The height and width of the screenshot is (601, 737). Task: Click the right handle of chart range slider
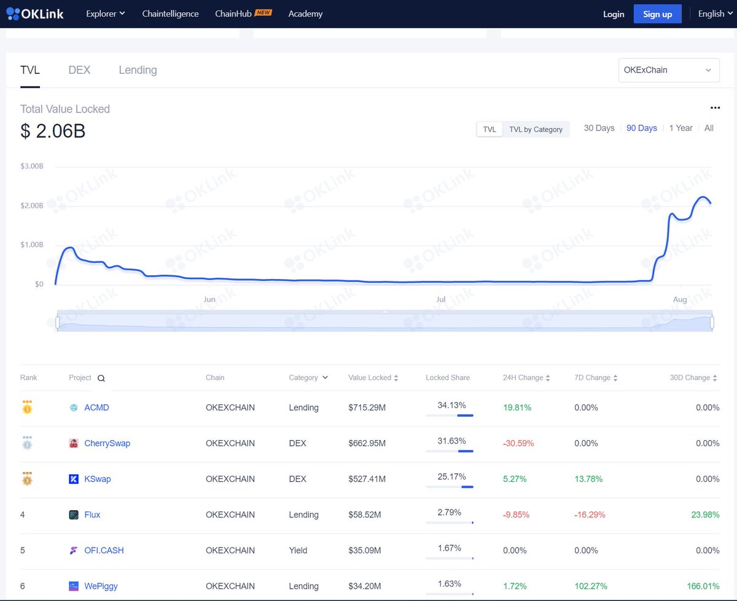click(x=712, y=322)
